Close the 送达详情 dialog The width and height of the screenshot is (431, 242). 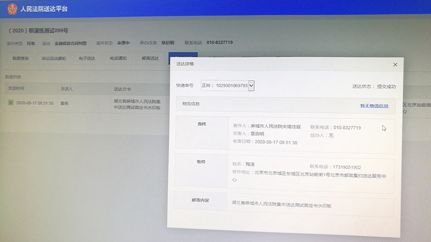point(395,65)
